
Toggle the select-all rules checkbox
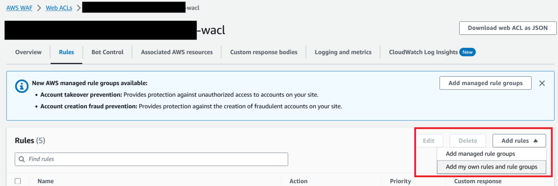(x=18, y=181)
